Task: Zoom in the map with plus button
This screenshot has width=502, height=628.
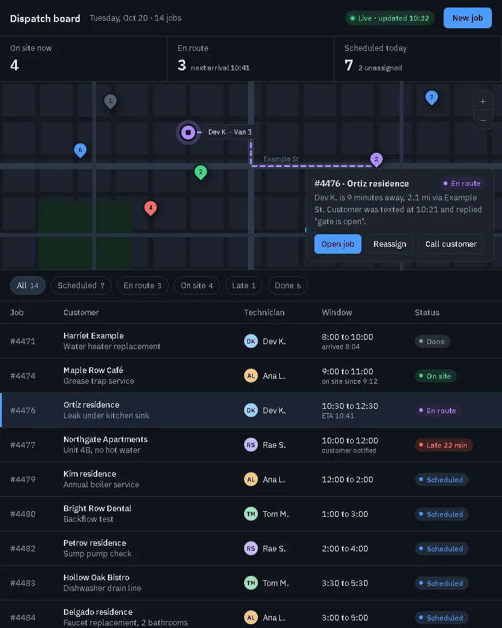Action: (483, 101)
